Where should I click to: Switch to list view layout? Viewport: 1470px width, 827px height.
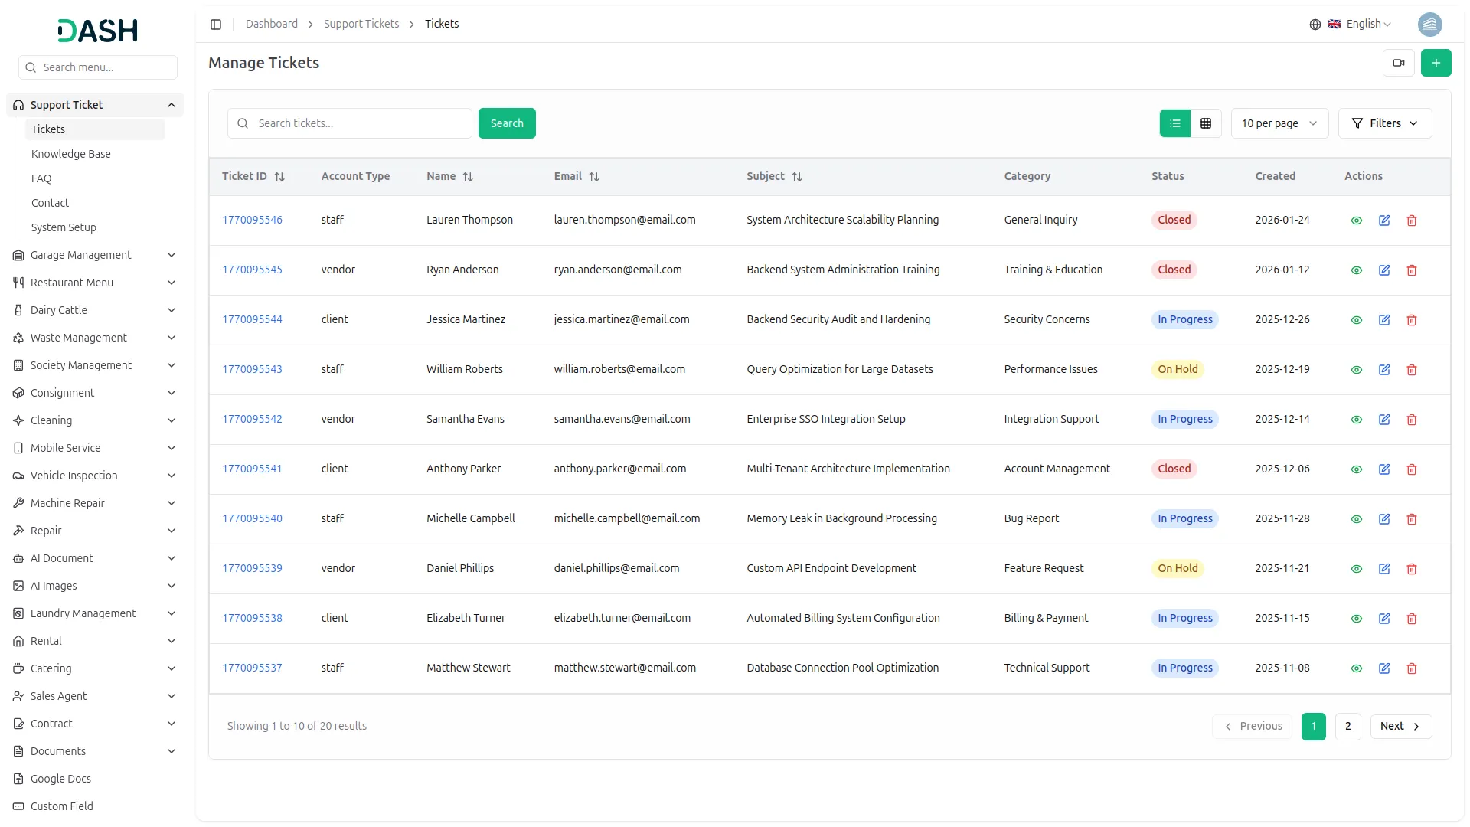pos(1174,123)
